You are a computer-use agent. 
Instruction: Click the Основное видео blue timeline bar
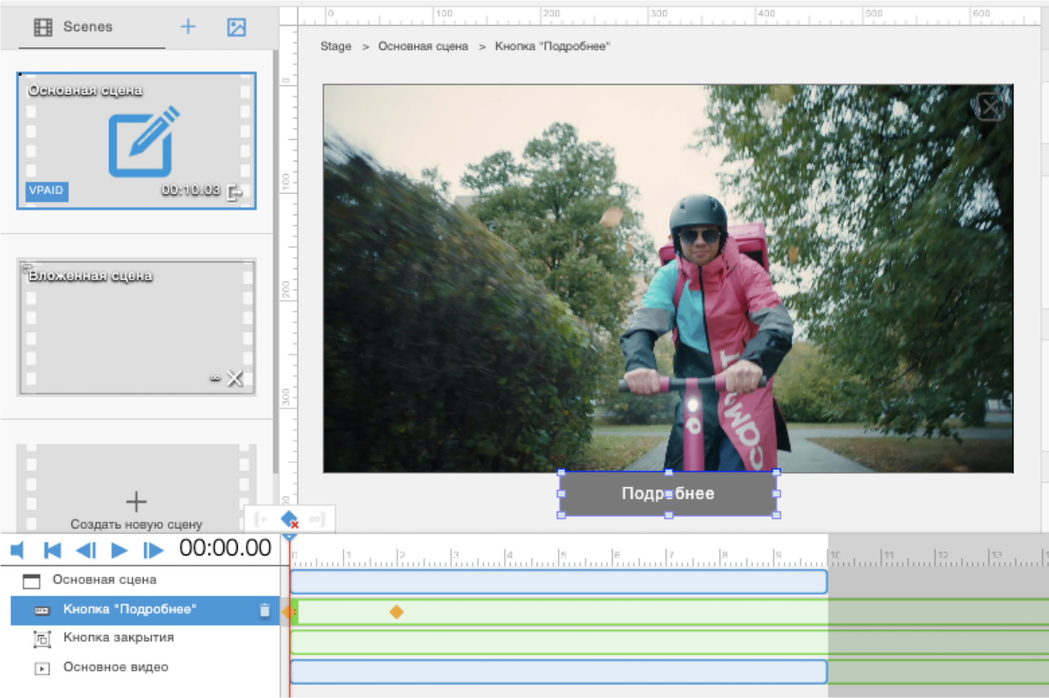click(559, 672)
